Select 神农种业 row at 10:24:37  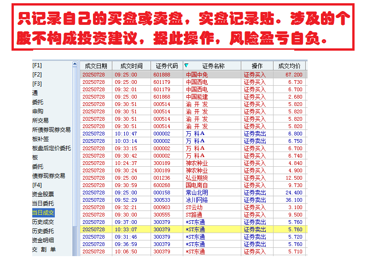pyautogui.click(x=193, y=163)
